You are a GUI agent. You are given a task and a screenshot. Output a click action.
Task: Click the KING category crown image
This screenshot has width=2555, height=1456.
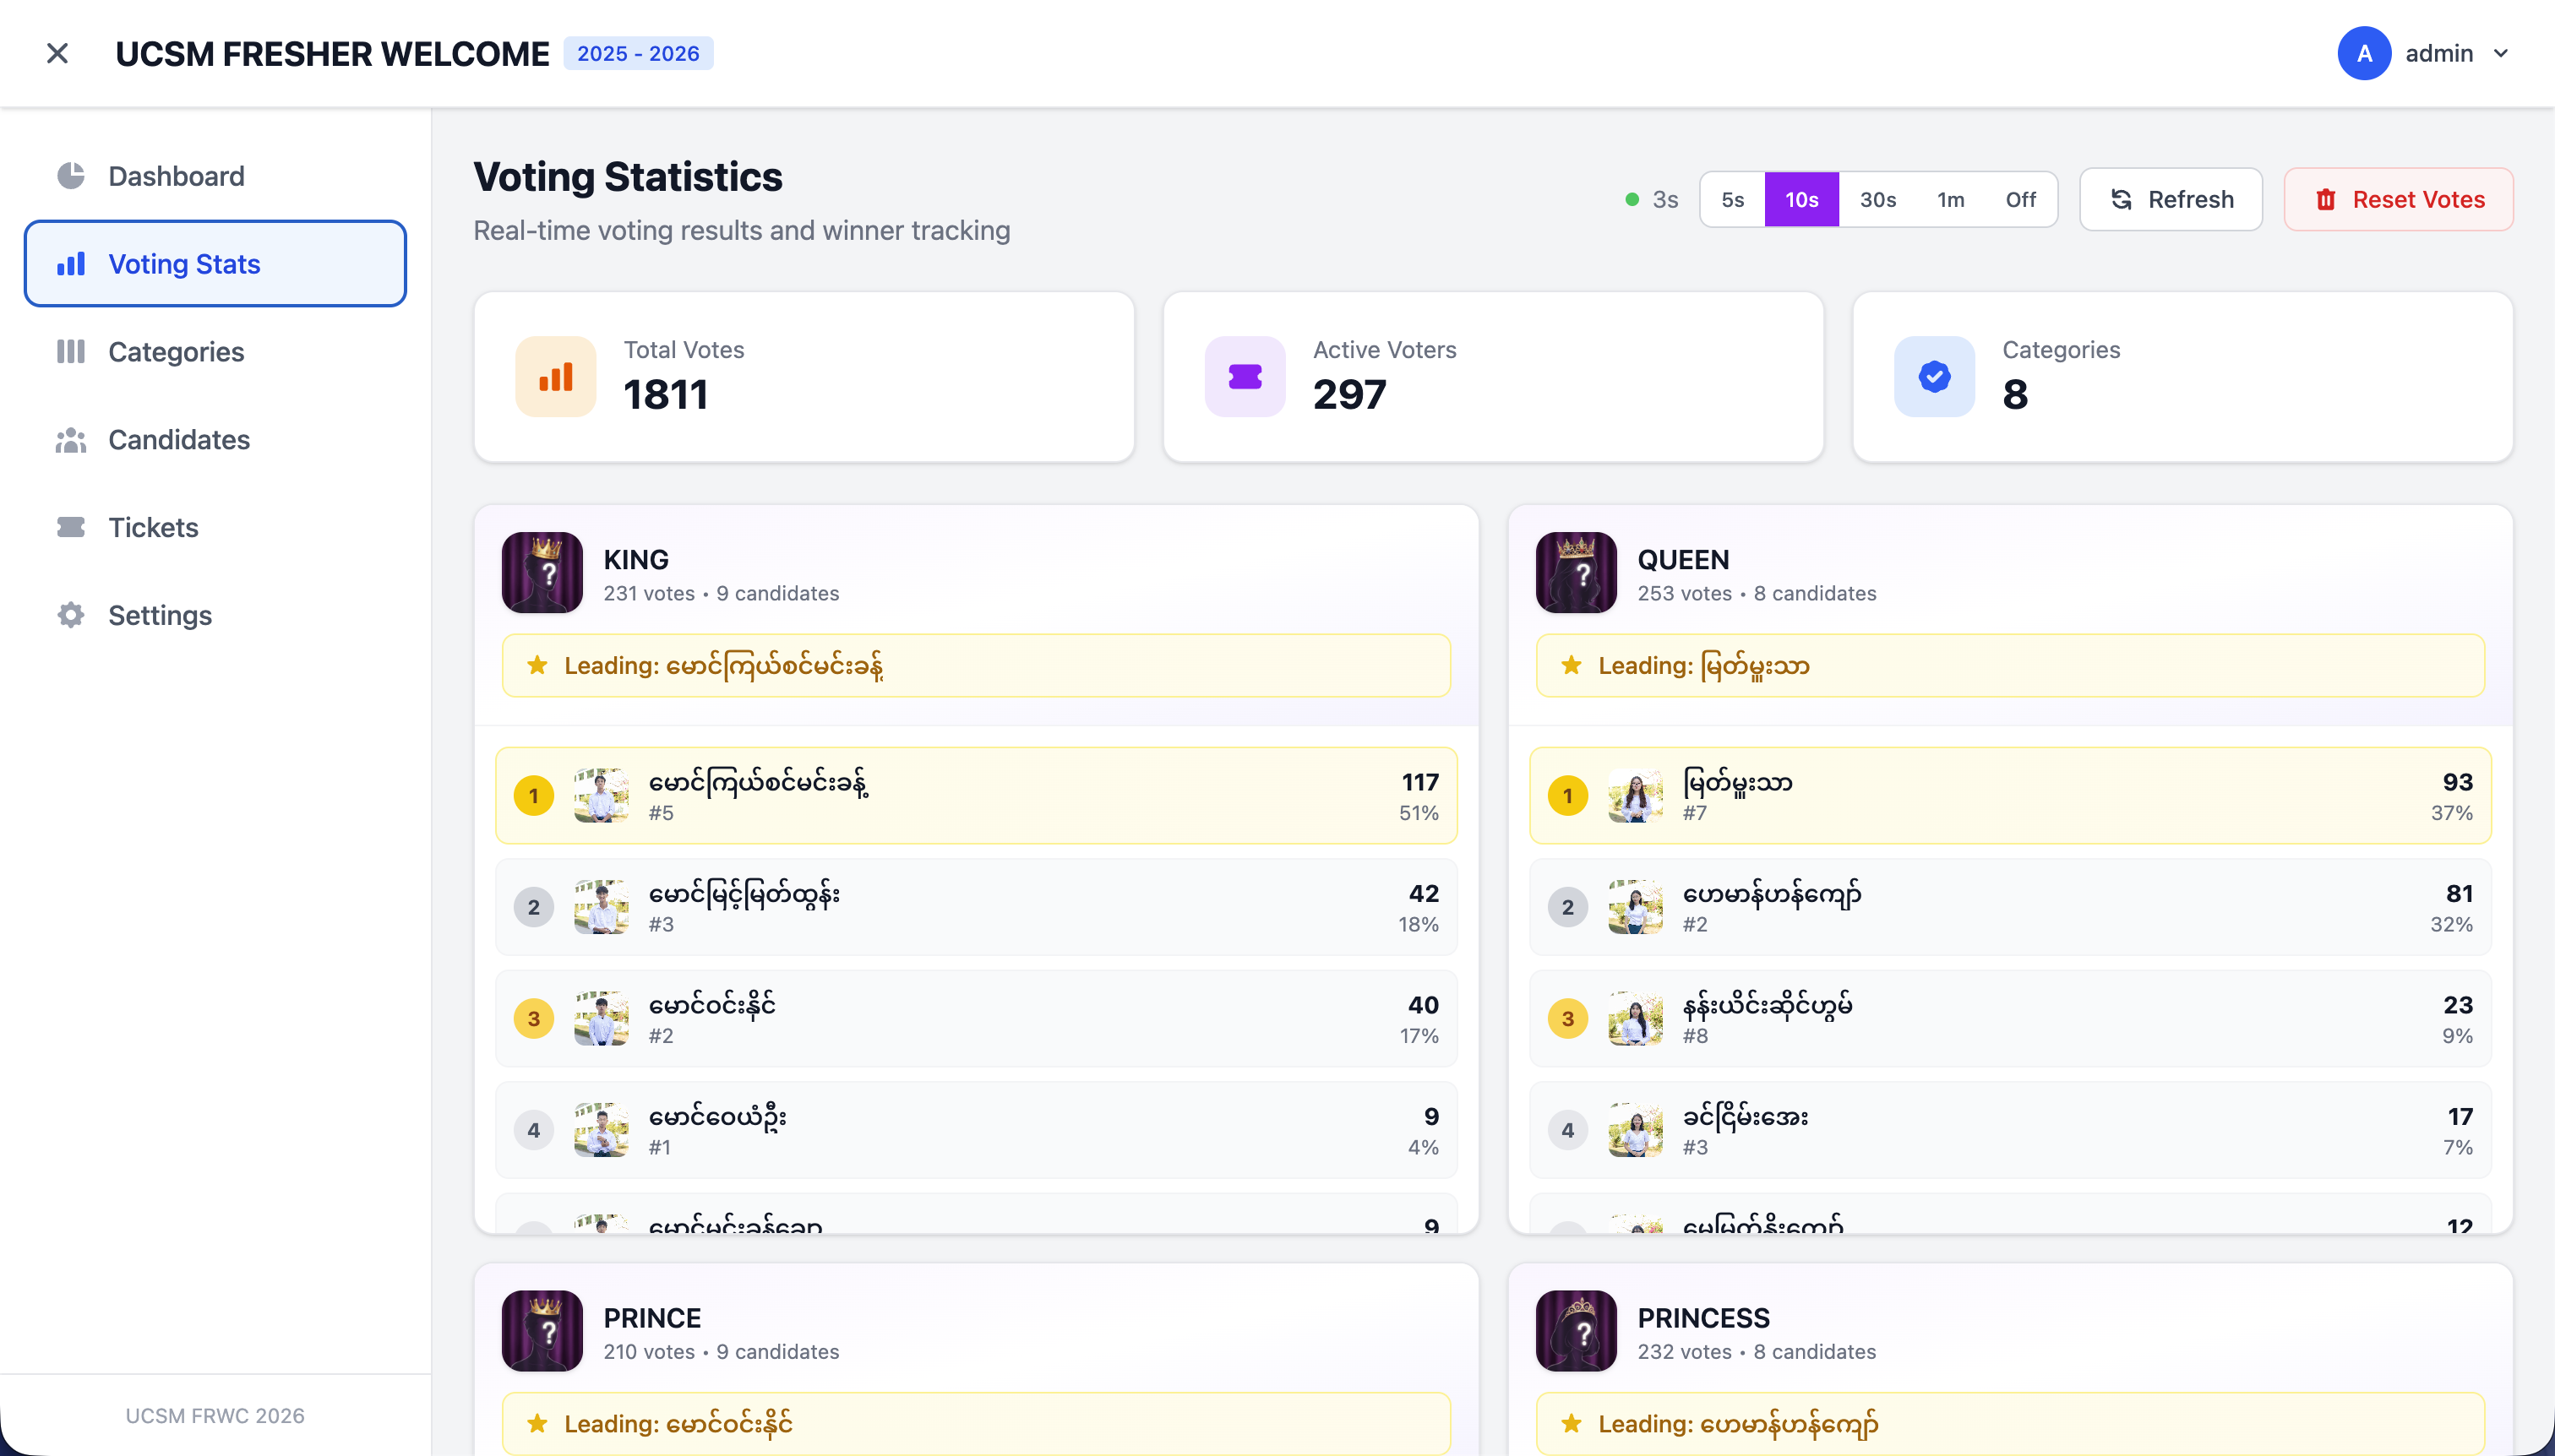(542, 573)
